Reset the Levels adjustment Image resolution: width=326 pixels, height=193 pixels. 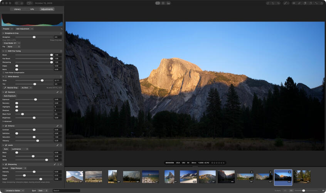click(61, 145)
